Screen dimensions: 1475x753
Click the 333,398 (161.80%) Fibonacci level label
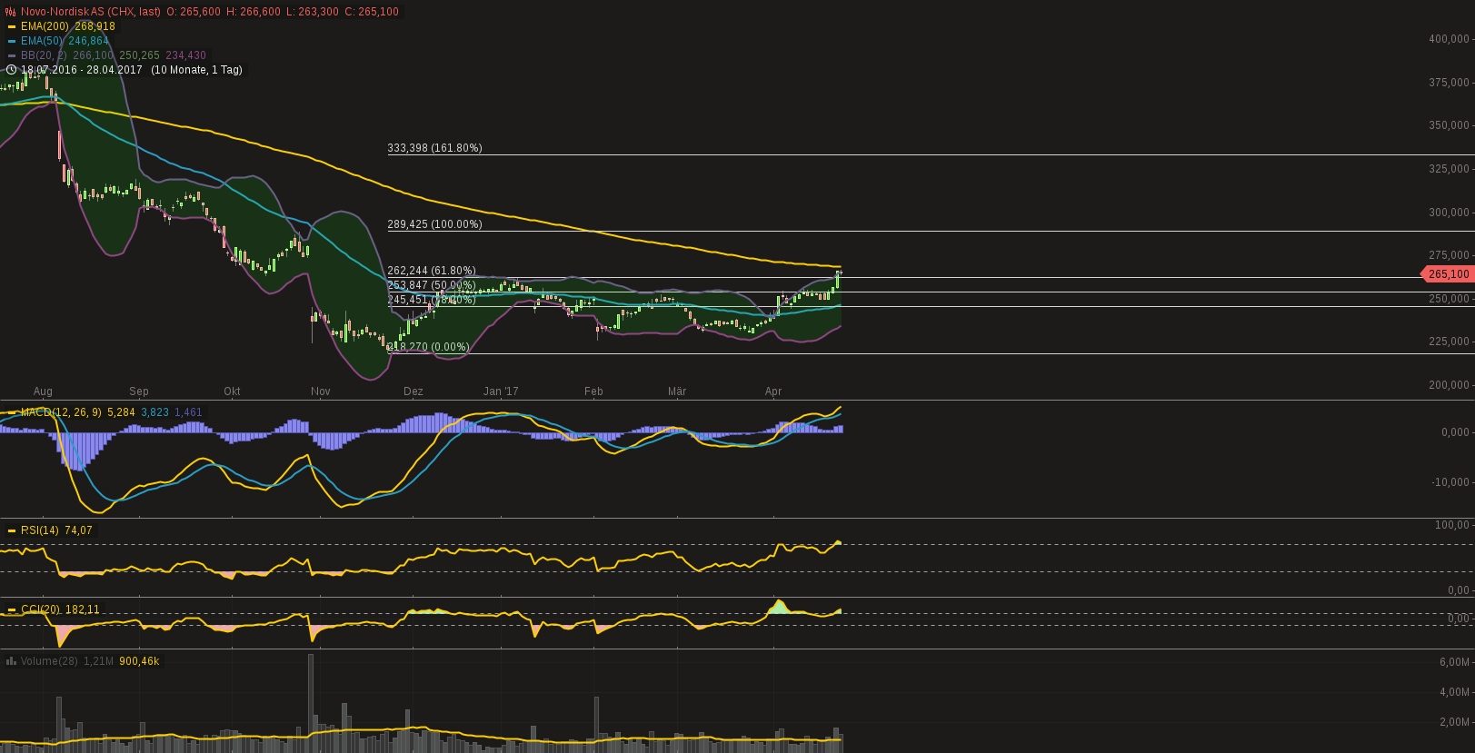pyautogui.click(x=435, y=148)
